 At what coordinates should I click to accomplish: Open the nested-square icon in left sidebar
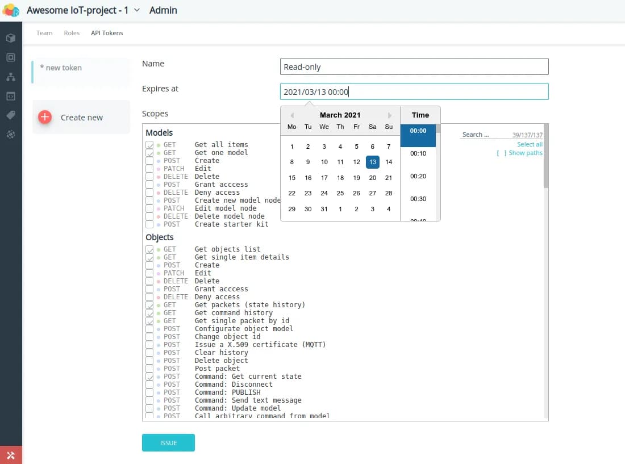tap(11, 57)
